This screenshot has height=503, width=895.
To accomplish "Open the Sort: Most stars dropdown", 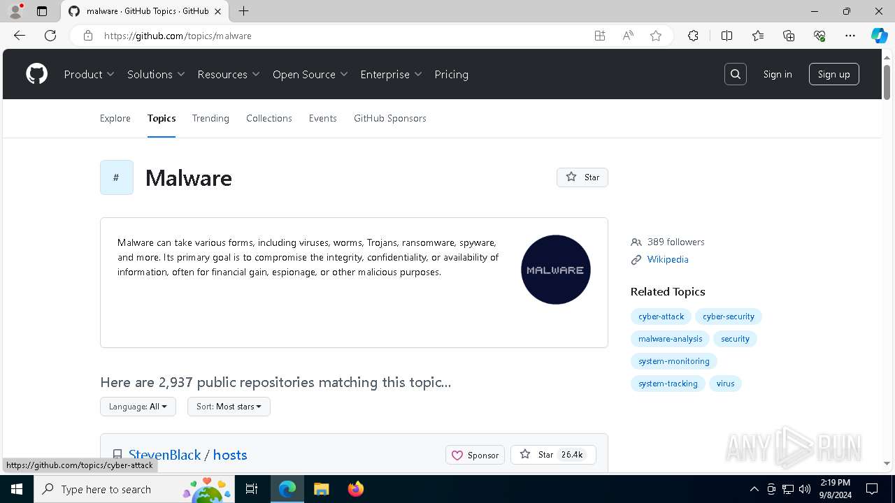I will pyautogui.click(x=229, y=407).
